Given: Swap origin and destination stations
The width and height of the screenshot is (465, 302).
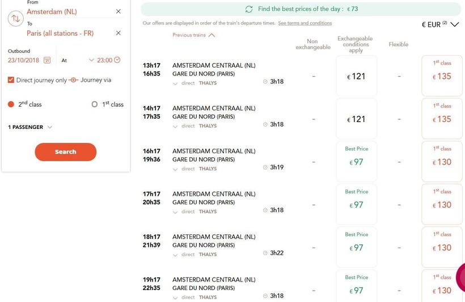Looking at the screenshot, I should pos(15,19).
